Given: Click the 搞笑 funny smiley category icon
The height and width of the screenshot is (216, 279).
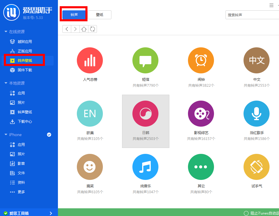Looking at the screenshot, I should coord(90,167).
